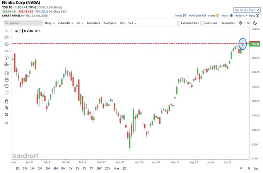Expand bottom bar double chevron
The width and height of the screenshot is (263, 173).
coord(241,168)
